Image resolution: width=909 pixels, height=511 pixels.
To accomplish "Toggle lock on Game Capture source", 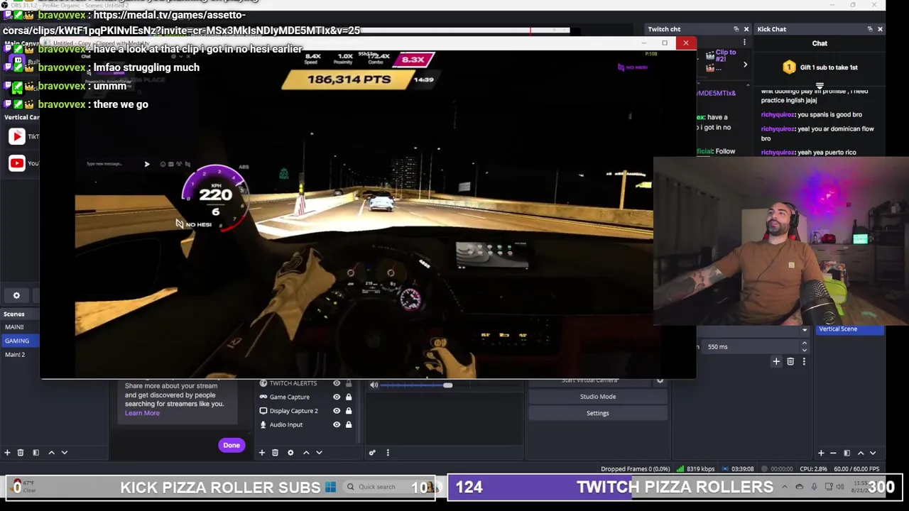I will click(x=349, y=397).
